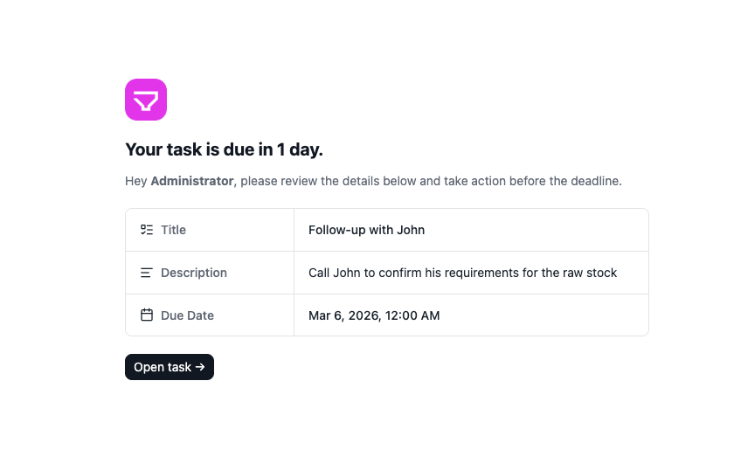Select the Title row label
Screen dimensions: 734x464
(173, 230)
